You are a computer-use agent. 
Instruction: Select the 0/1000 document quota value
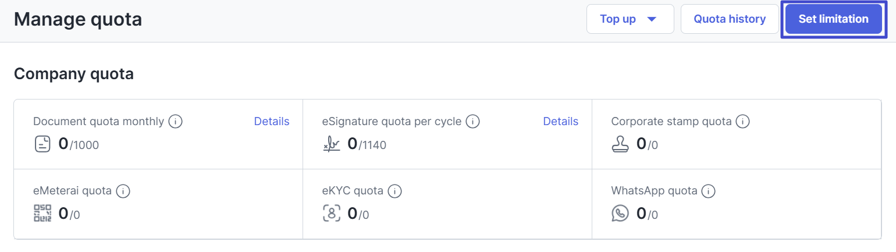coord(79,144)
